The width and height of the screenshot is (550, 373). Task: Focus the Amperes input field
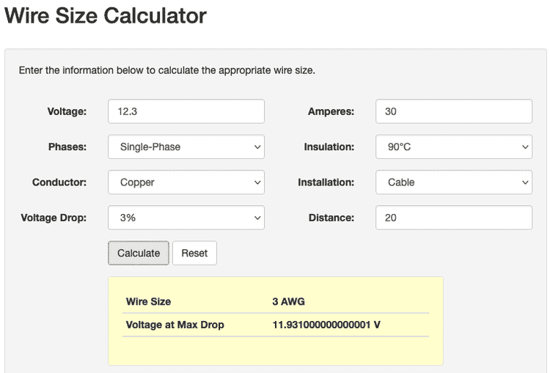click(453, 111)
